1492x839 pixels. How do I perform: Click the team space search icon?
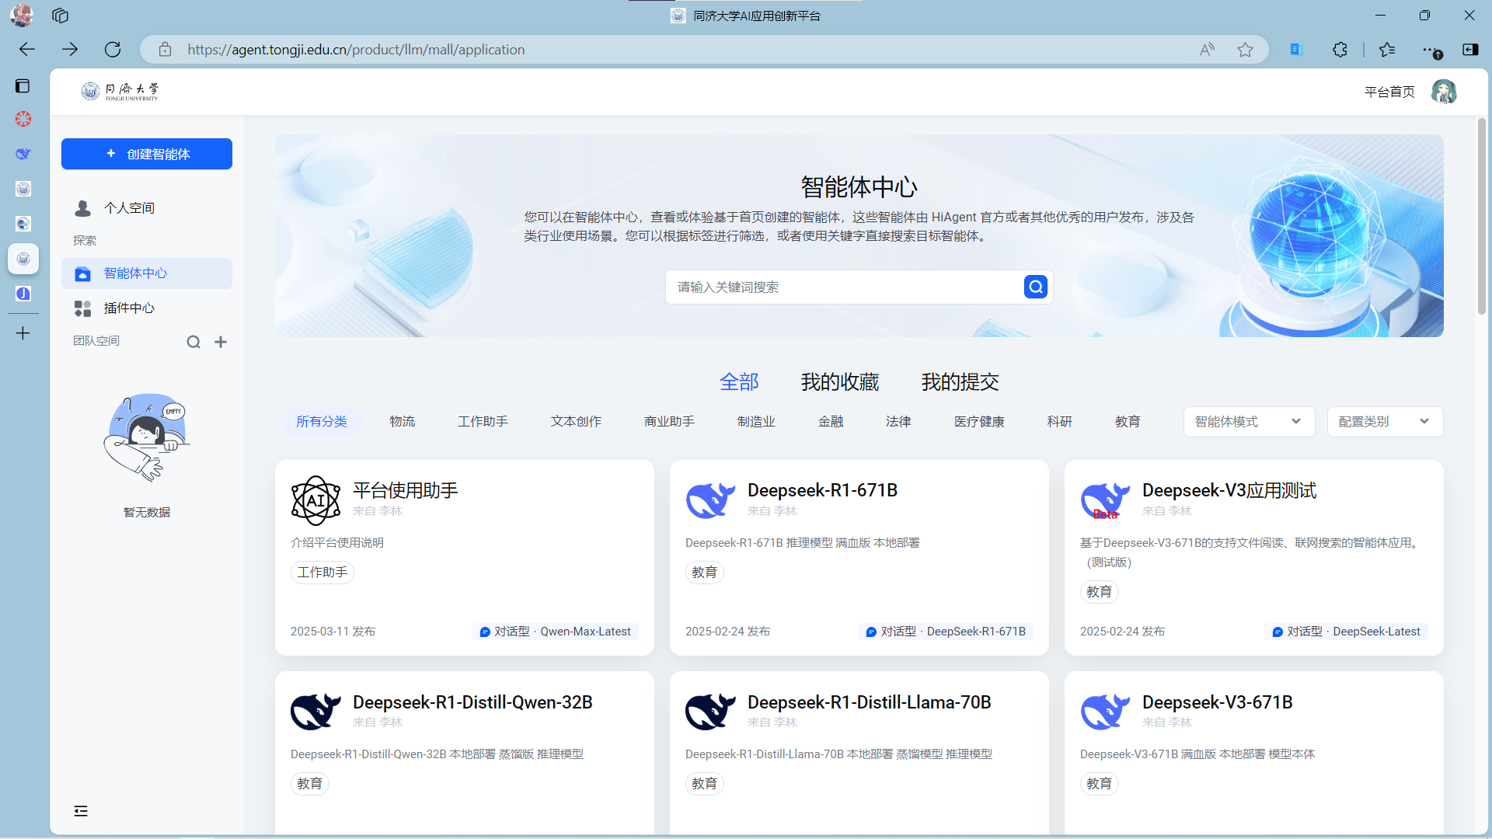(x=193, y=342)
